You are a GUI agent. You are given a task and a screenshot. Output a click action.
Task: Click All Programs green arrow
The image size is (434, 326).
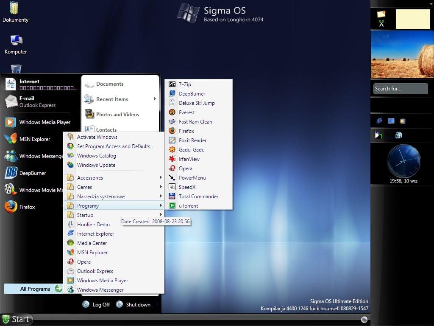click(x=58, y=289)
